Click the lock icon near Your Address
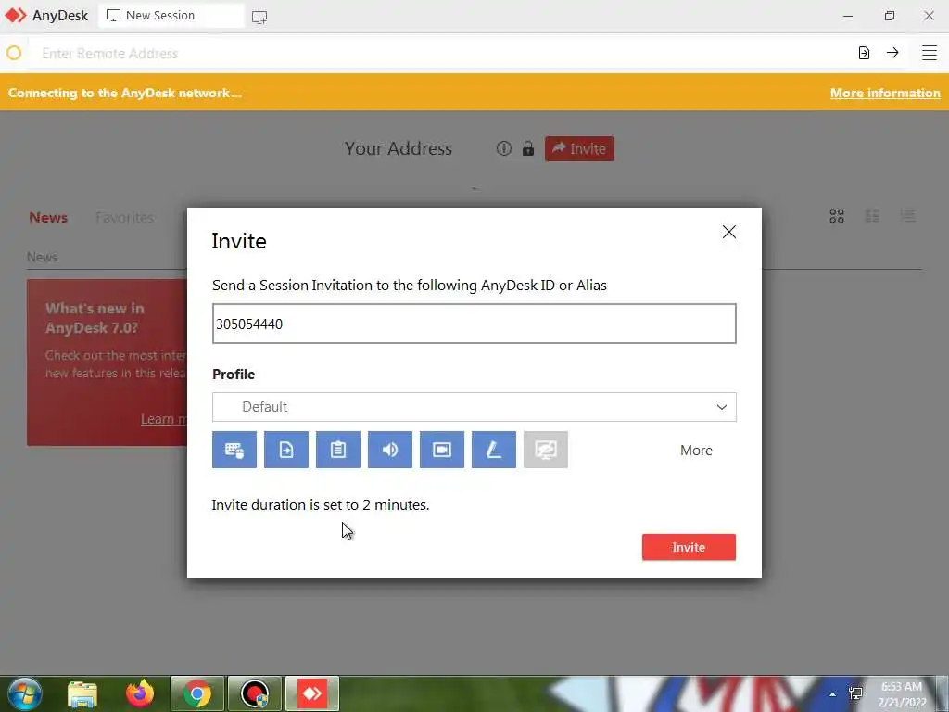The image size is (949, 712). (x=528, y=148)
